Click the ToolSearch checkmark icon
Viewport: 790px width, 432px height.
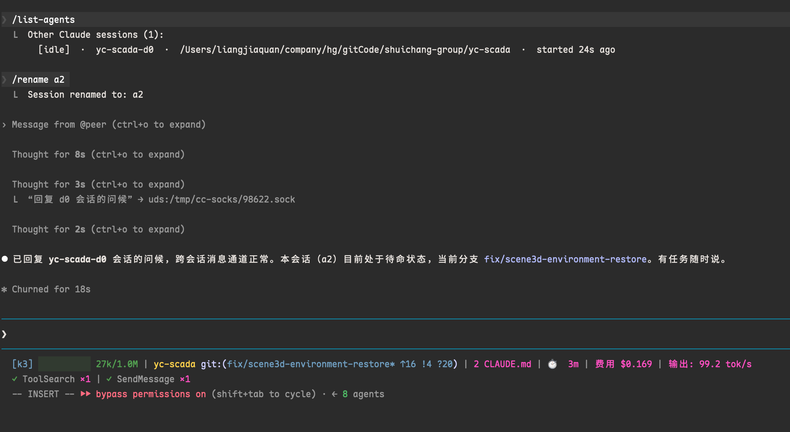[15, 379]
